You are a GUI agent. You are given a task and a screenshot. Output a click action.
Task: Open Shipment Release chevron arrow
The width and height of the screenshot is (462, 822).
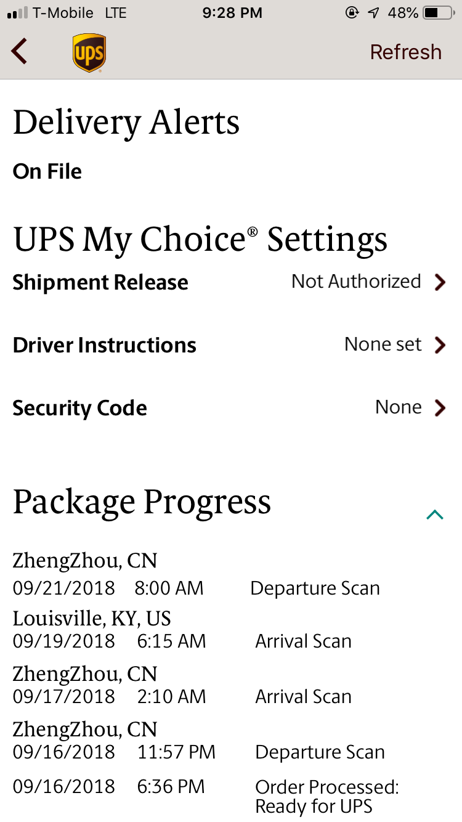click(440, 282)
